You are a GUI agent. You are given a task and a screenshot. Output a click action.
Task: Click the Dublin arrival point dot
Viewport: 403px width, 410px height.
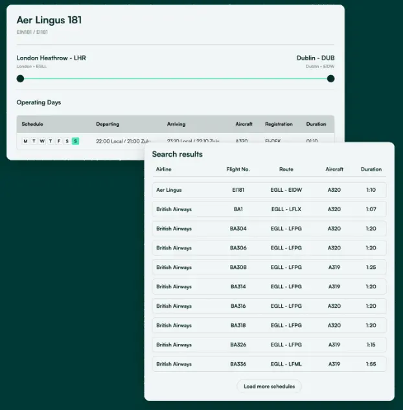click(x=330, y=79)
